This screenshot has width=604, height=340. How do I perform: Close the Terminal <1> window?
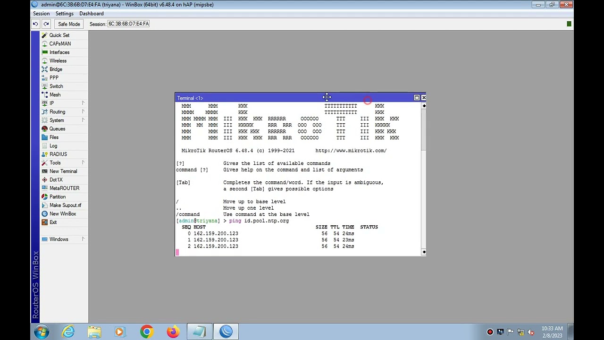423,98
